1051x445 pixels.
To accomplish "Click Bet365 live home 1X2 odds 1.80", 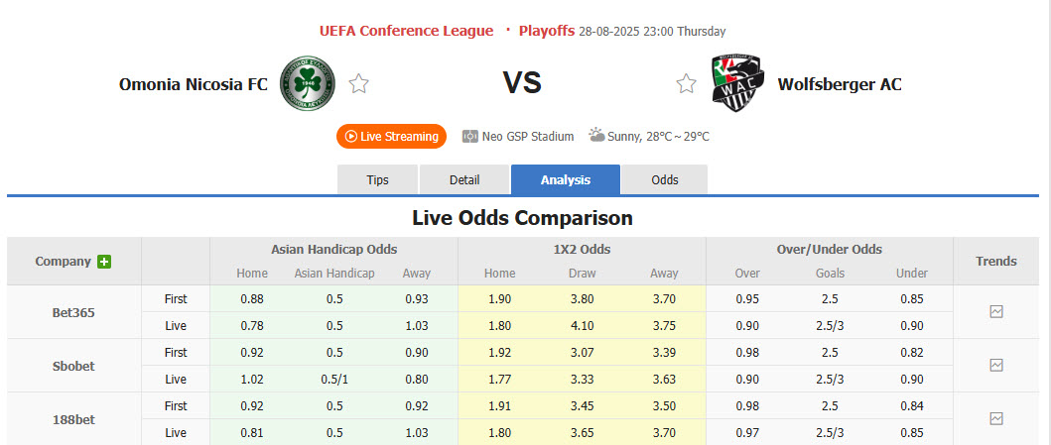I will (499, 325).
